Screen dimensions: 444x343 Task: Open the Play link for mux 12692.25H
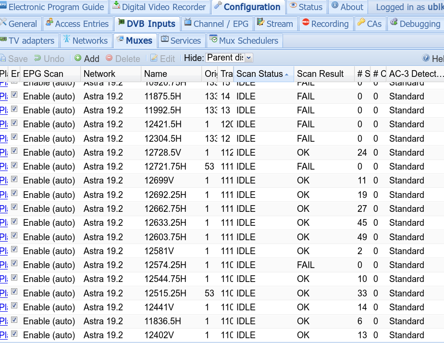(x=4, y=195)
